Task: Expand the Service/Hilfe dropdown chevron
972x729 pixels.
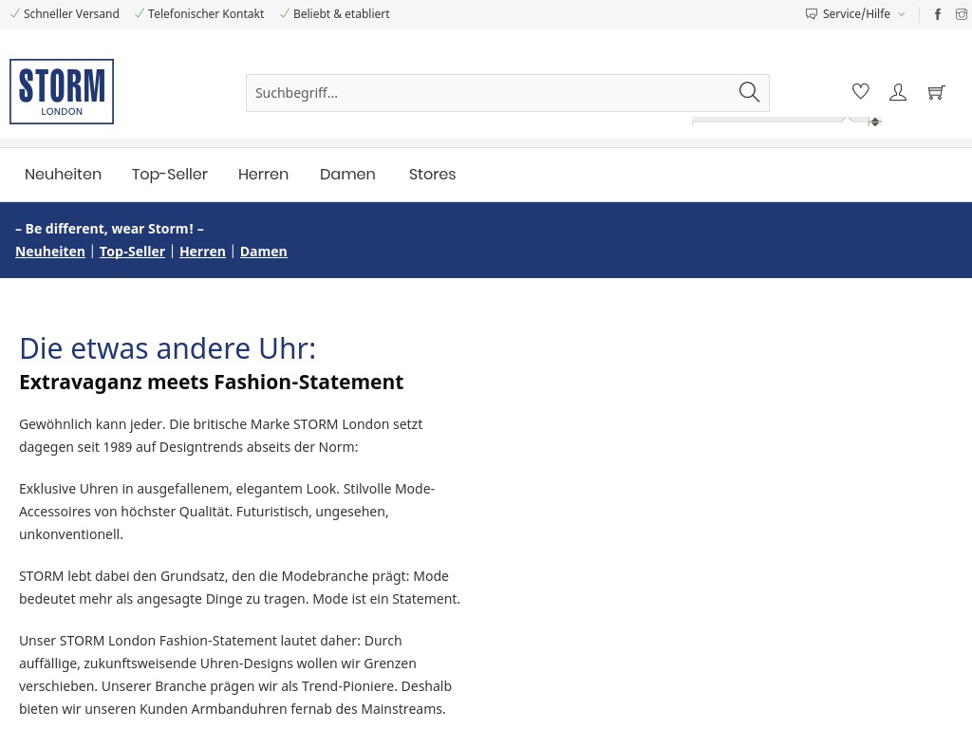Action: coord(902,14)
